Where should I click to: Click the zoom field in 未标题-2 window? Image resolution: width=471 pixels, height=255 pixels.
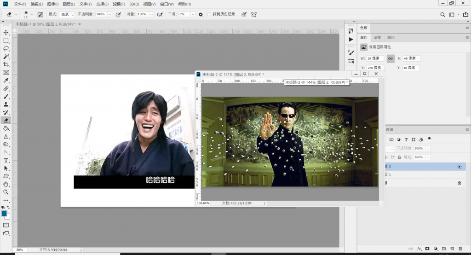tap(203, 203)
